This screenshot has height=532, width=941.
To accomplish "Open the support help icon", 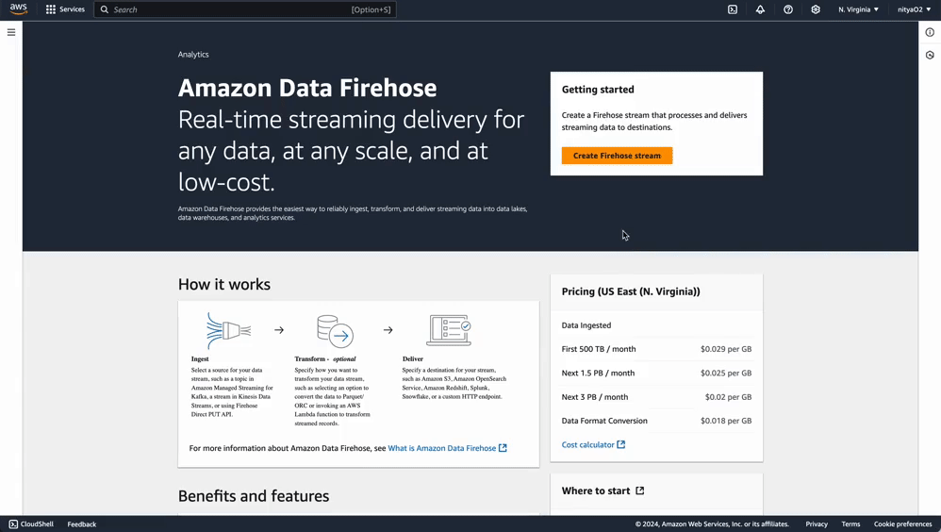I will tap(788, 9).
